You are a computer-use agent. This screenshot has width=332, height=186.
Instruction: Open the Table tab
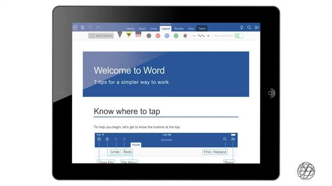(202, 28)
